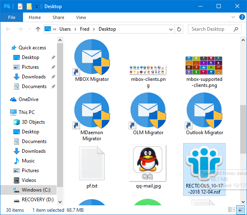This screenshot has width=247, height=215.
Task: Open 3D Objects folder in sidebar
Action: pos(33,122)
